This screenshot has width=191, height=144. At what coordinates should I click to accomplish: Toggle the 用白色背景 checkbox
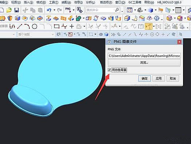pyautogui.click(x=109, y=70)
